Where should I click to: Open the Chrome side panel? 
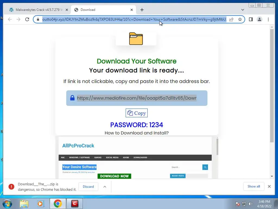click(251, 19)
